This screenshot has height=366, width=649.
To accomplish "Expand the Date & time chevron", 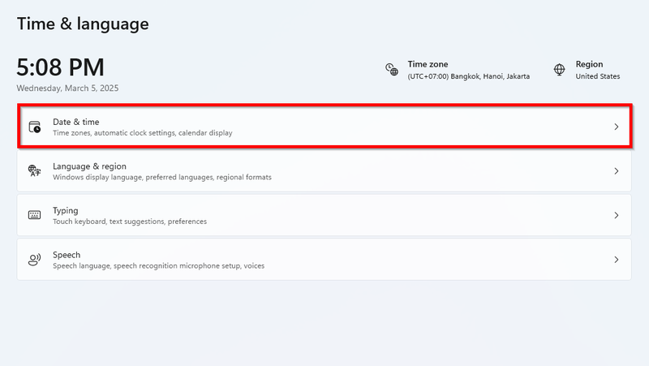I will pos(617,127).
